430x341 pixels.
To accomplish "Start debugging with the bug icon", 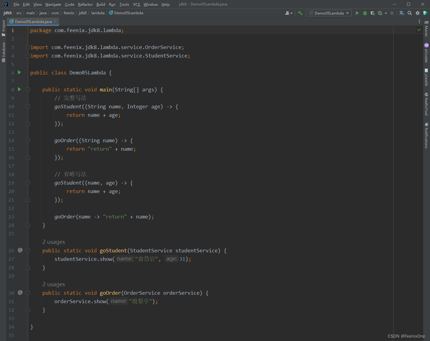I will 365,13.
